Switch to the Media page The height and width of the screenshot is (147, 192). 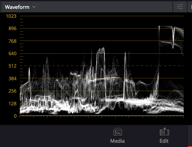coord(118,136)
